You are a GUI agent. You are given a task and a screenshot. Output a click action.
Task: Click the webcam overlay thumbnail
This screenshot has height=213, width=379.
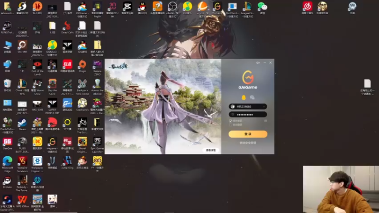(341, 189)
